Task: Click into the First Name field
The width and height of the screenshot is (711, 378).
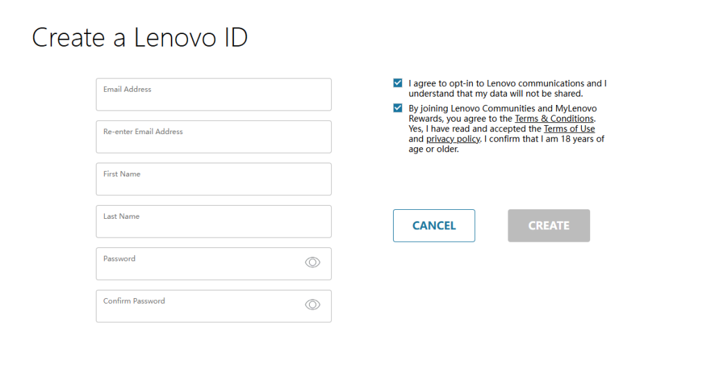Action: 214,179
